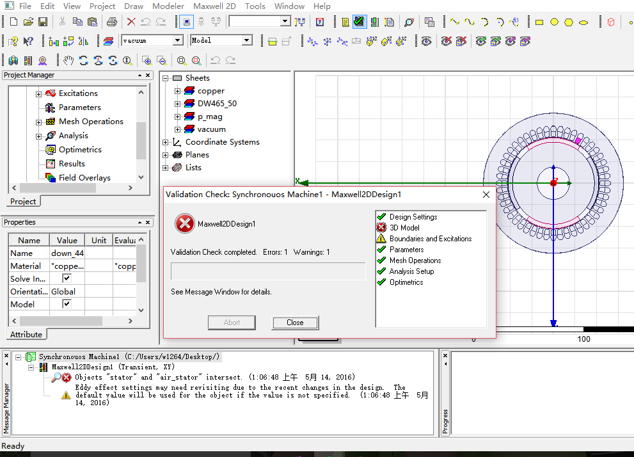Open the File menu
Screen dimensions: 634x457
click(x=25, y=6)
